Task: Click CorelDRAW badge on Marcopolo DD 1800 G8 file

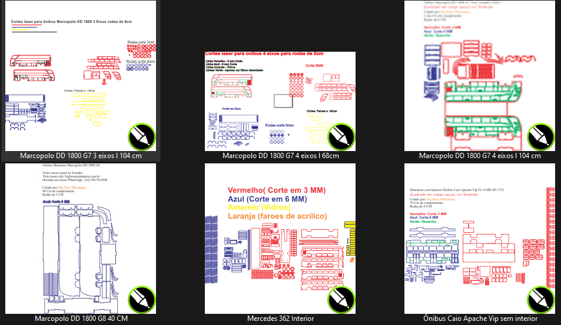Action: coord(141,300)
